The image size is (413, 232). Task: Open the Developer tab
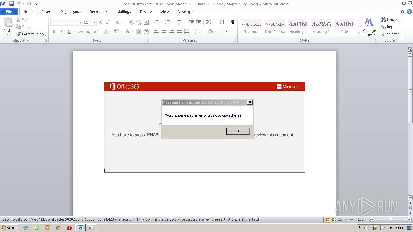pos(186,12)
